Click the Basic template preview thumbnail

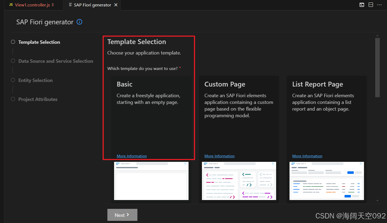(x=151, y=181)
